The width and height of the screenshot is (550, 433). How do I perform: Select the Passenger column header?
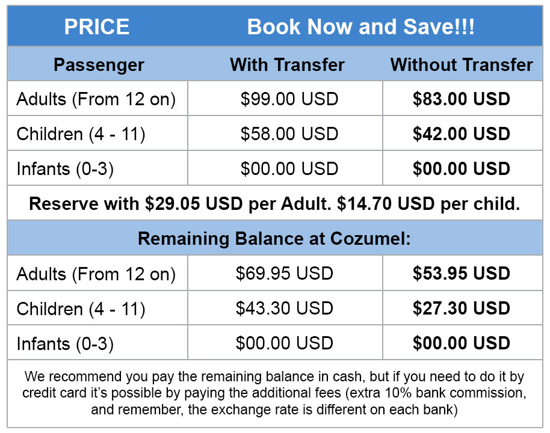point(99,65)
